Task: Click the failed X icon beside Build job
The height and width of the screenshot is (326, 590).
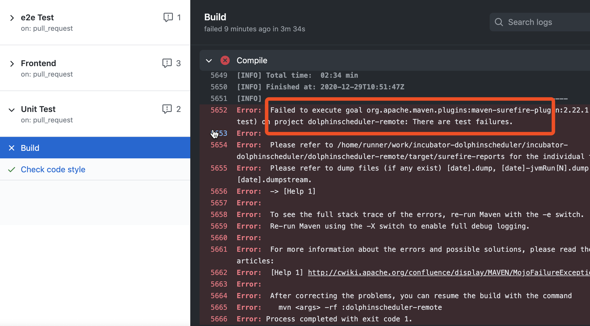Action: (12, 148)
